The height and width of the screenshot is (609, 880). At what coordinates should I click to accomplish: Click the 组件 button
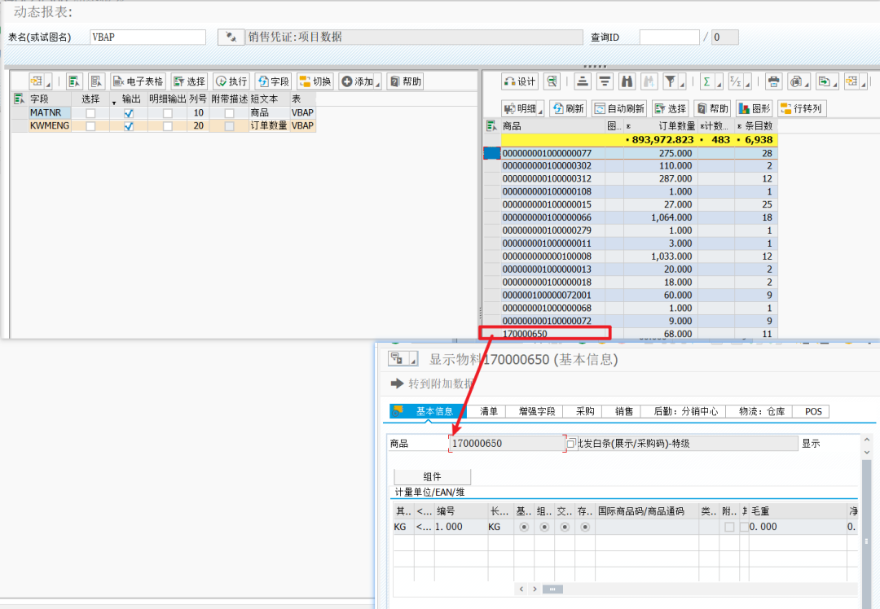point(432,476)
